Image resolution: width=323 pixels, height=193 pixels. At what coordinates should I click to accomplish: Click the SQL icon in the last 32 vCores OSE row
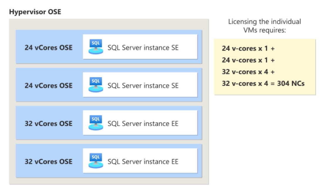pos(96,161)
